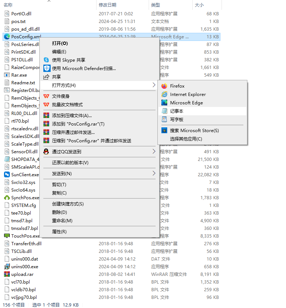Select the unins000.dat file name
Viewport: 286px width, 308px height.
click(x=24, y=259)
